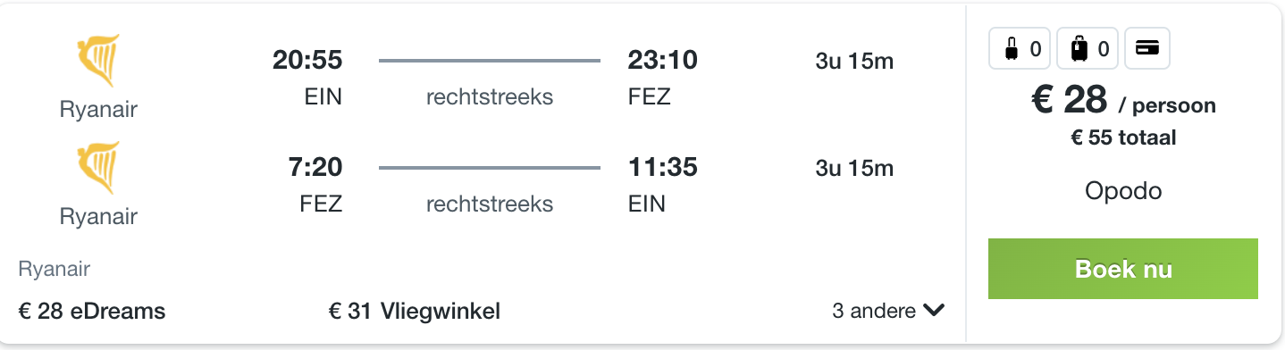
Task: Click the 23:10 arrival time at FEZ
Action: pyautogui.click(x=662, y=60)
